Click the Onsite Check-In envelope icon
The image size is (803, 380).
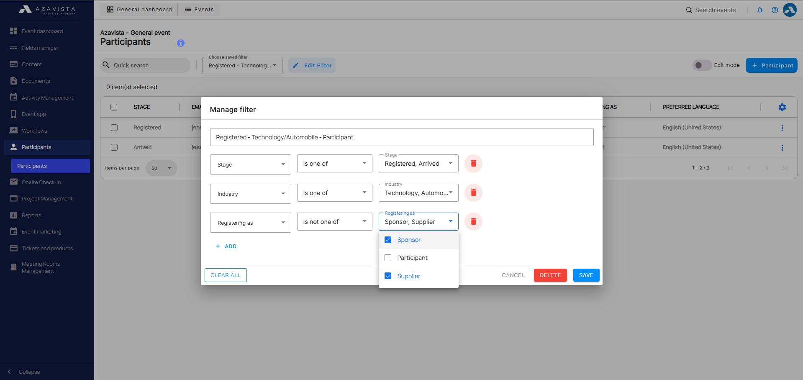tap(14, 182)
